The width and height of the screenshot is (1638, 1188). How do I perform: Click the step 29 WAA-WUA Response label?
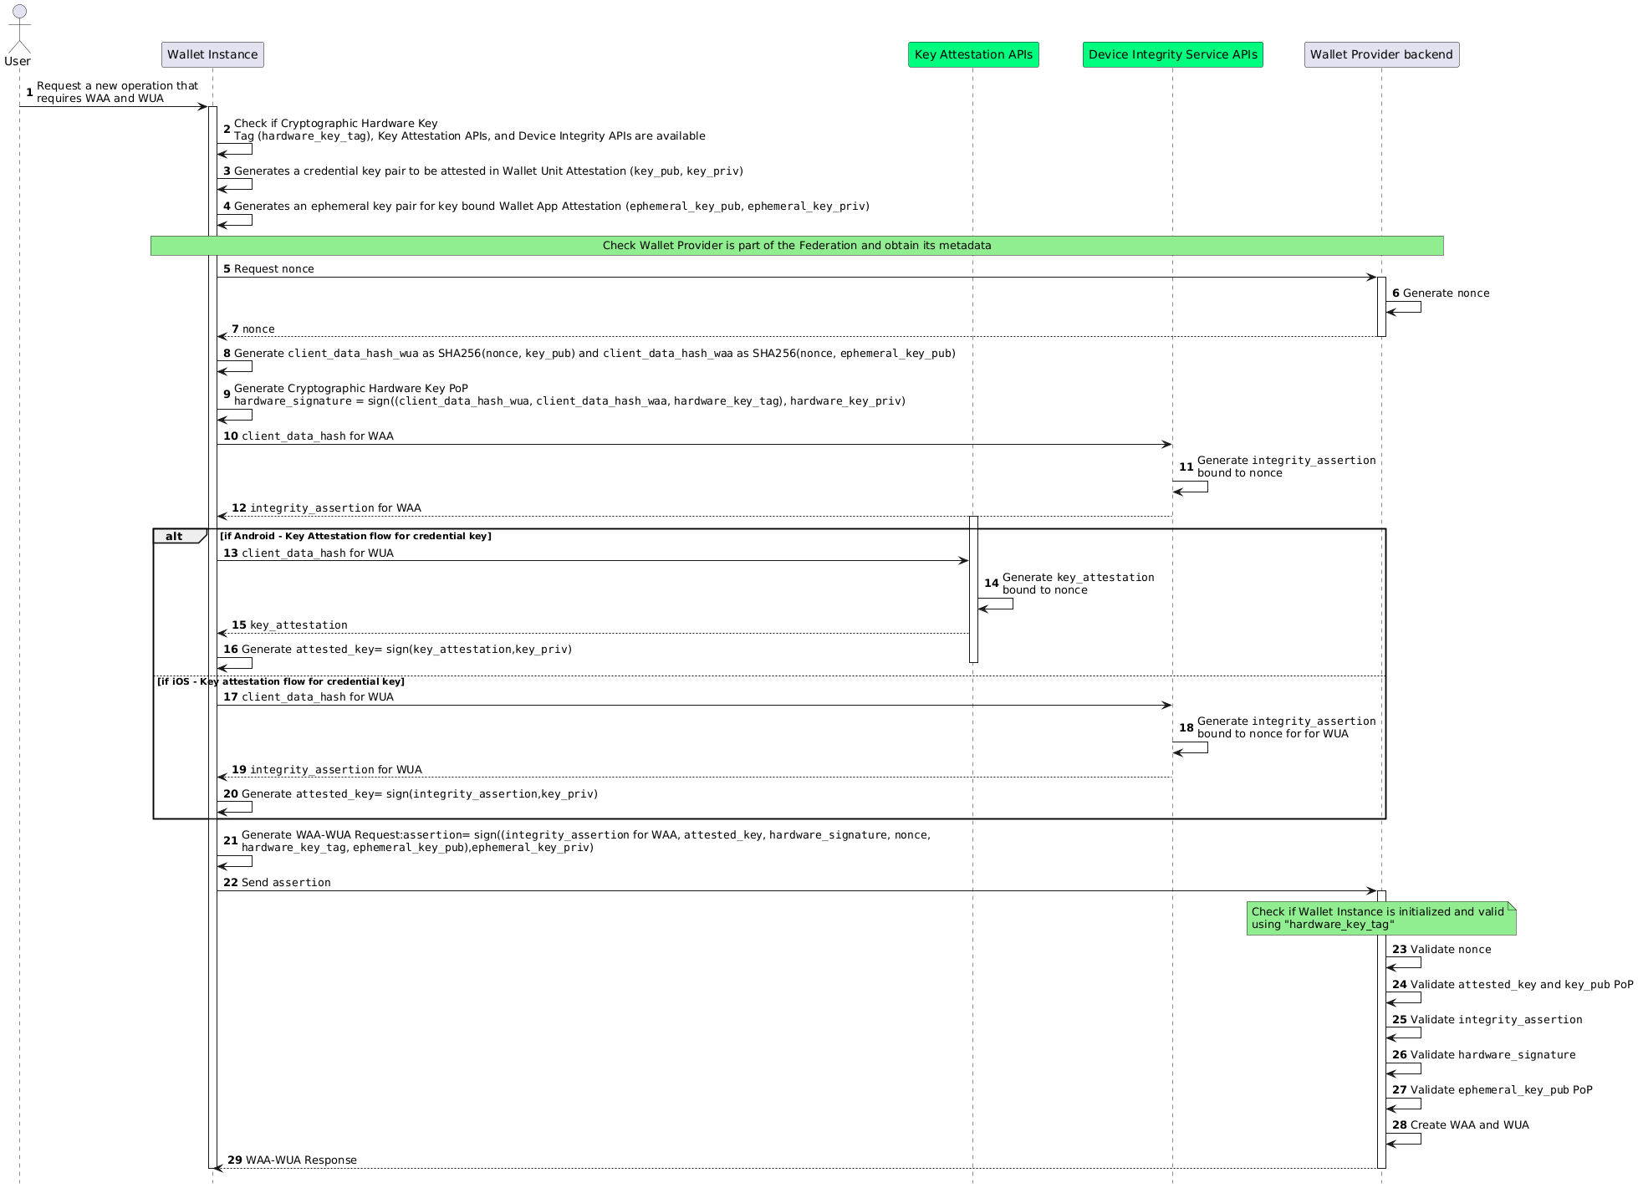pyautogui.click(x=300, y=1160)
